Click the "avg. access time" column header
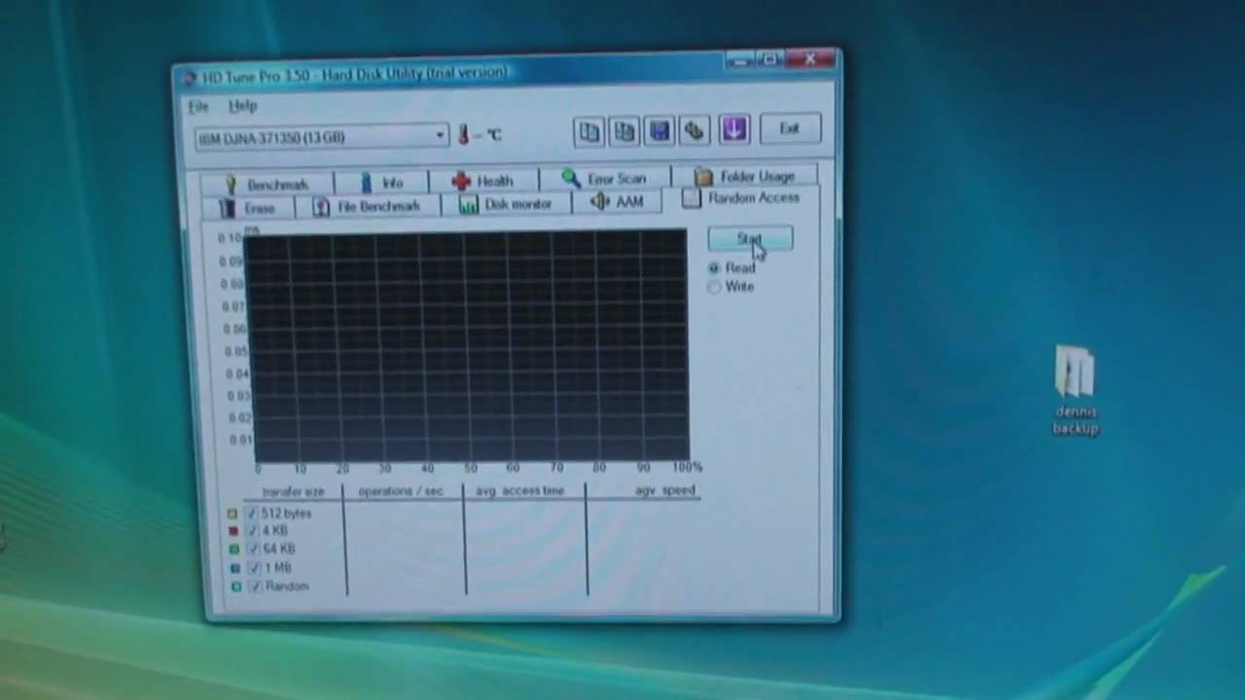Screen dimensions: 1245x700 (x=519, y=491)
